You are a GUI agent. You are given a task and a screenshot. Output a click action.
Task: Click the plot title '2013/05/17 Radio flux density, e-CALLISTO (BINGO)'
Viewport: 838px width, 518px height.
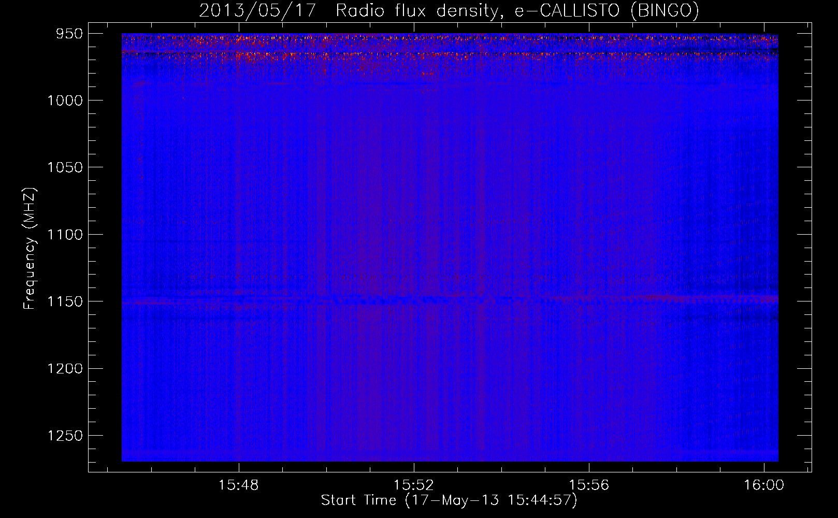pyautogui.click(x=449, y=11)
